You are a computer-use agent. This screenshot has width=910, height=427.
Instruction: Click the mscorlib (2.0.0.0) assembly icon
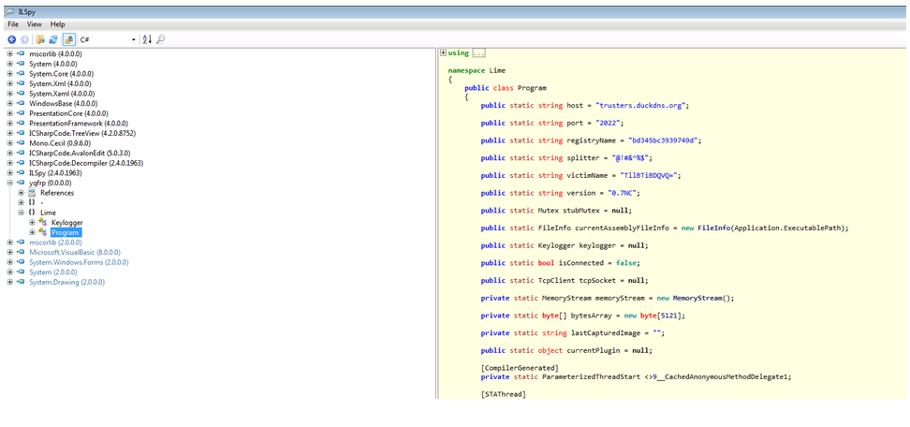click(21, 242)
